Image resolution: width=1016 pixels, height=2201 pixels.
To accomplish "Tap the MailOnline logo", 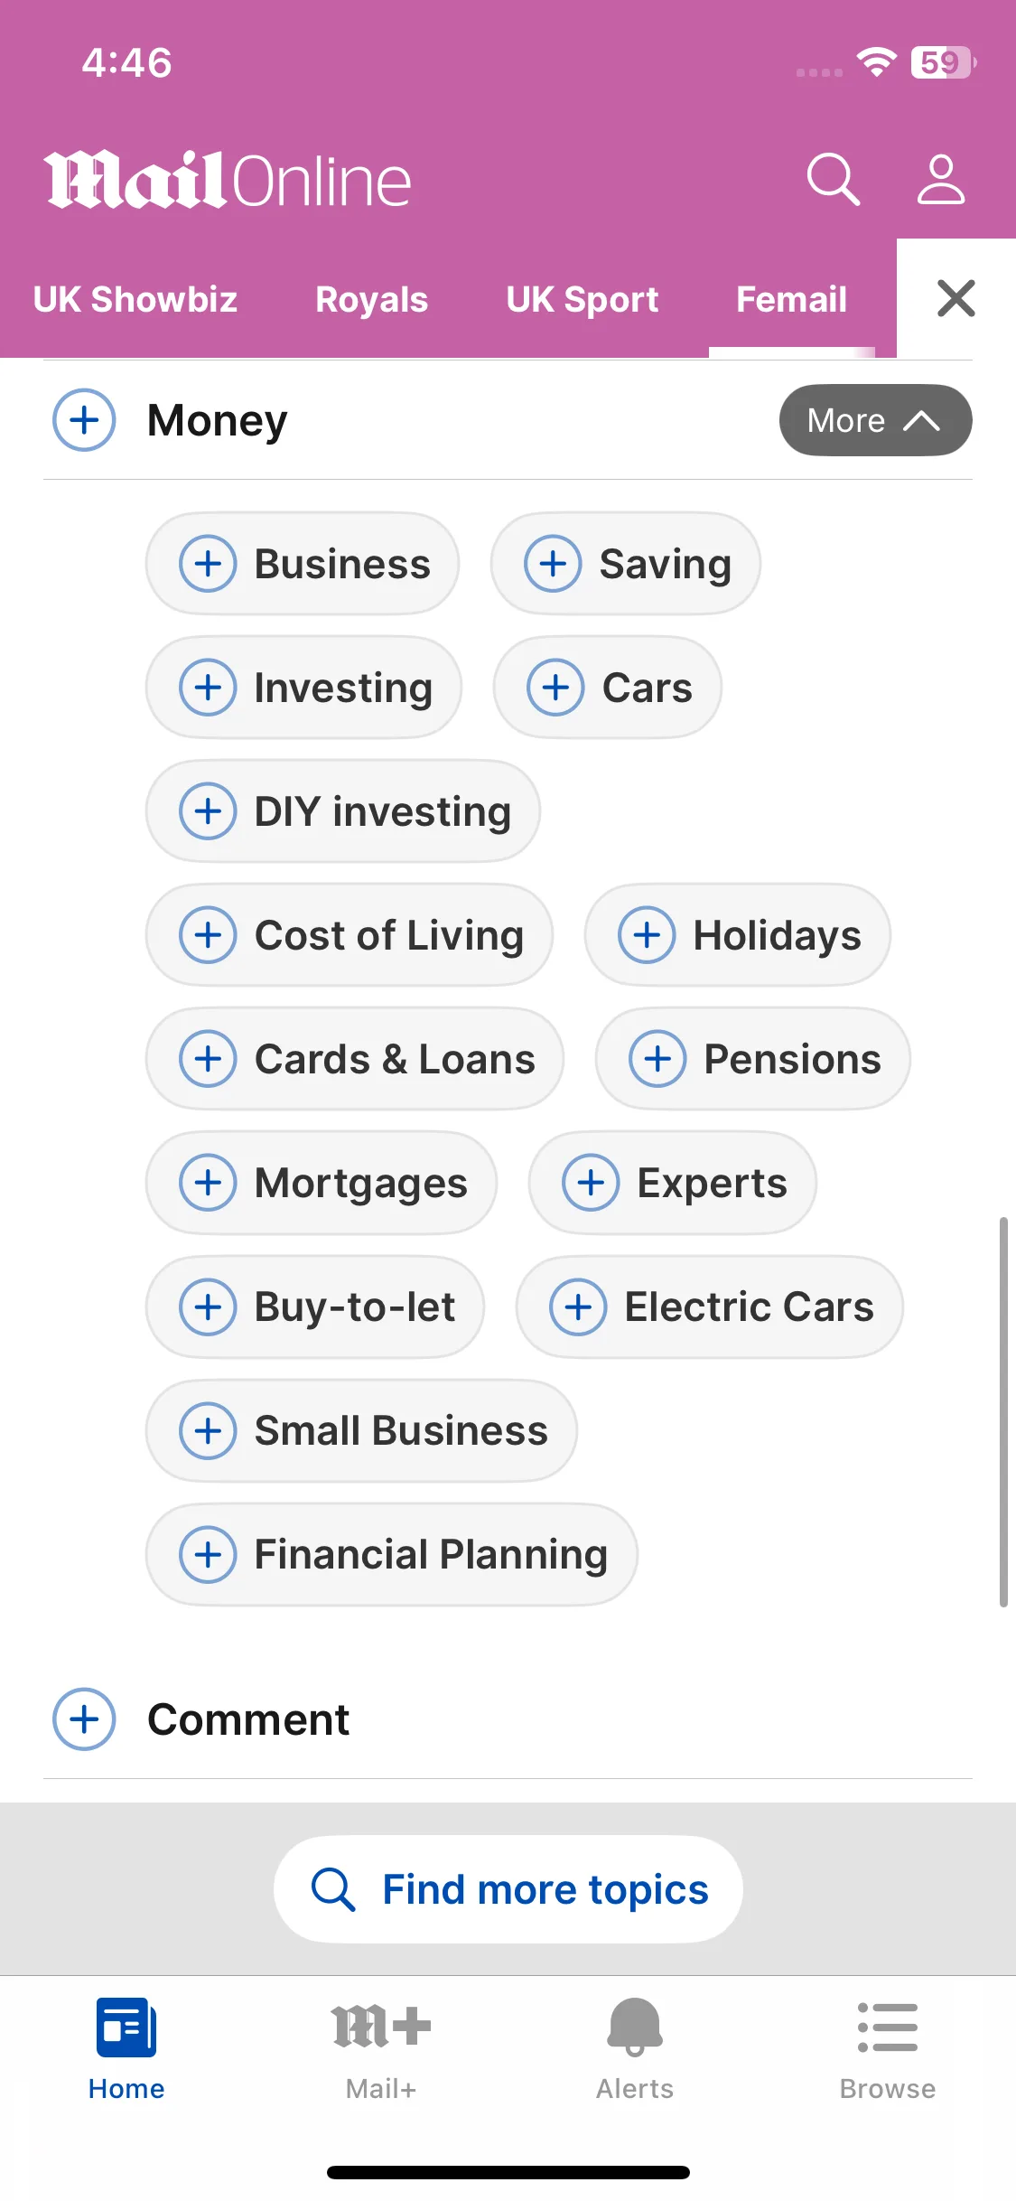I will pos(228,180).
